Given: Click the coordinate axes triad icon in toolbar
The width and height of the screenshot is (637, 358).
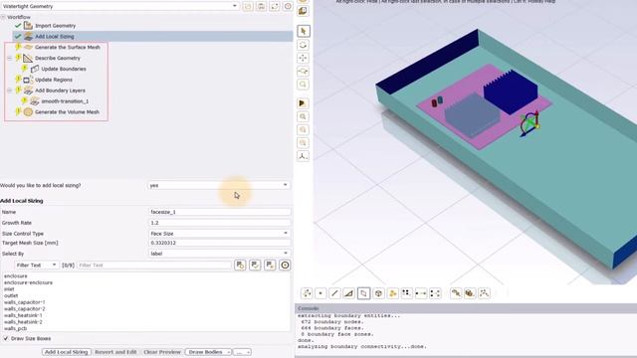Looking at the screenshot, I should pyautogui.click(x=303, y=156).
